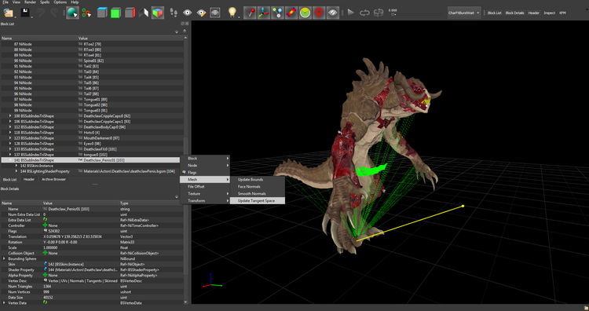Switch to top view cube icon

pyautogui.click(x=102, y=13)
